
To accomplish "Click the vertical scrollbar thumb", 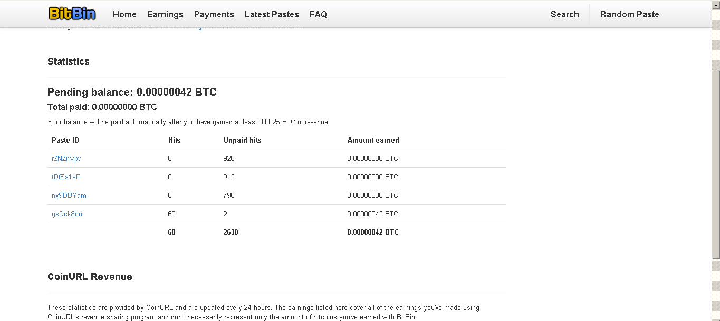I will point(716,163).
